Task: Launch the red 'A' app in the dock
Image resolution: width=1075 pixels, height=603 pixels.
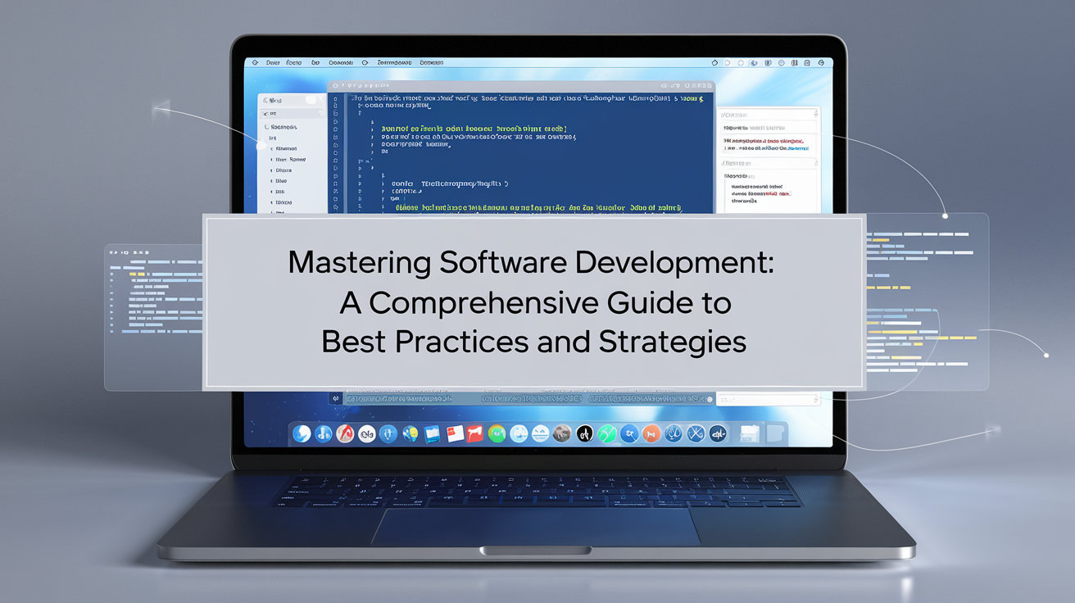Action: click(345, 434)
